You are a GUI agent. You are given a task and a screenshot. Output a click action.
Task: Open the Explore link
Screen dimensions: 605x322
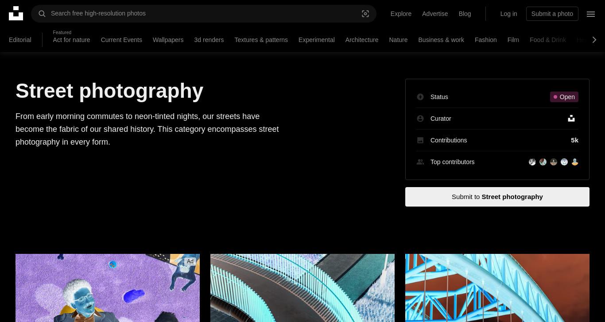(401, 14)
